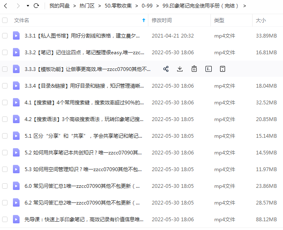Check the box for 3.3.1 私人图书馆
The height and width of the screenshot is (230, 283).
click(x=5, y=35)
